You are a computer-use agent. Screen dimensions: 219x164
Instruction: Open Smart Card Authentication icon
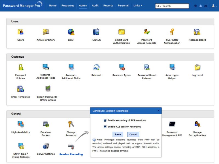(122, 32)
